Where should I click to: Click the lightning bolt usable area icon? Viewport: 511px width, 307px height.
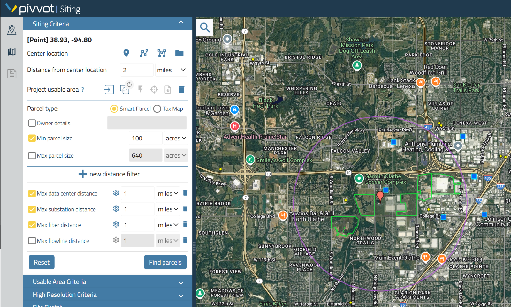pyautogui.click(x=140, y=89)
